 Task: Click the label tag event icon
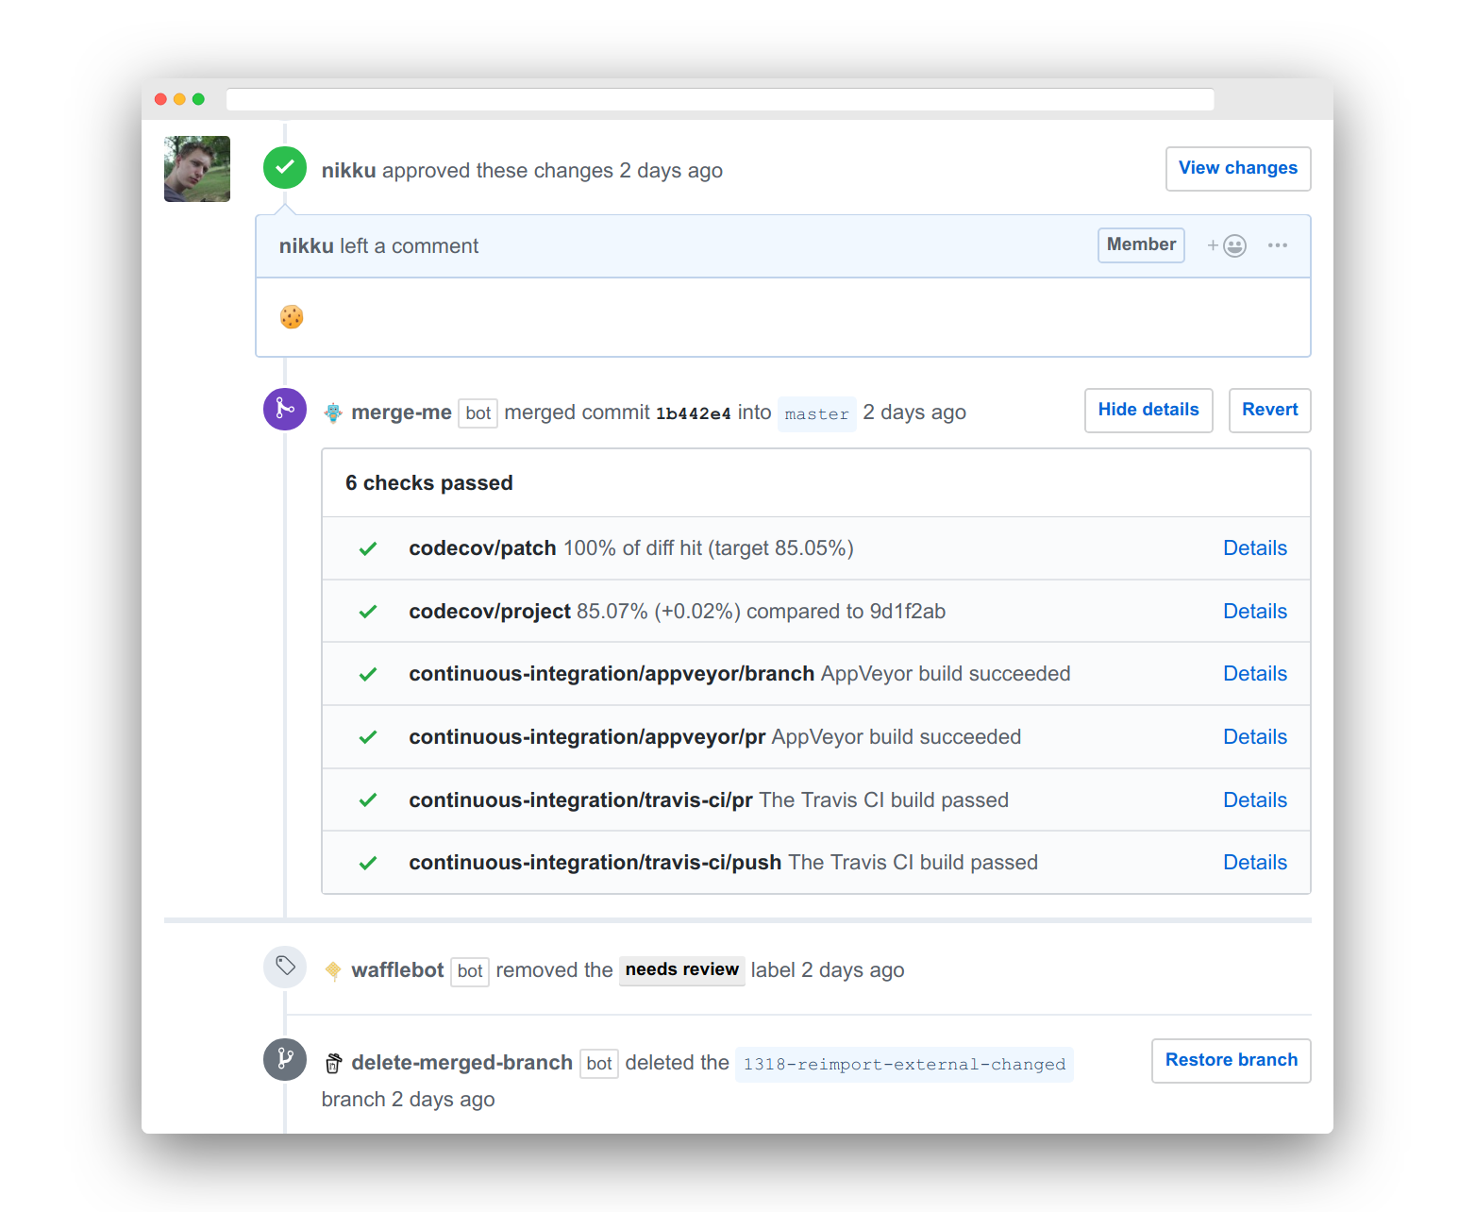(285, 967)
